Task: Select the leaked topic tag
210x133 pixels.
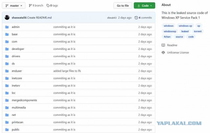Action: [185, 31]
